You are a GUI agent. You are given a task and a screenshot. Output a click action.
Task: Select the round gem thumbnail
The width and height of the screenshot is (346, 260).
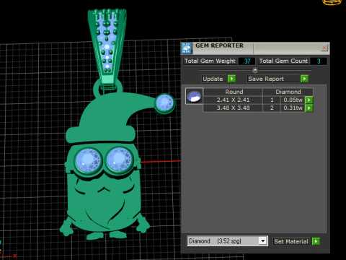pos(194,96)
